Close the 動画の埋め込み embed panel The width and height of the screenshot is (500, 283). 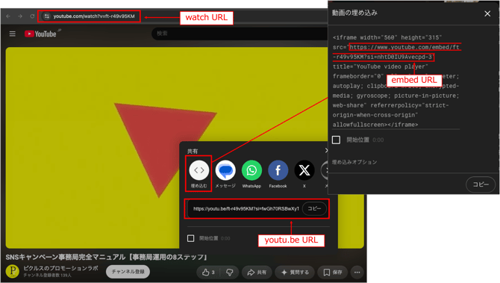pos(487,13)
